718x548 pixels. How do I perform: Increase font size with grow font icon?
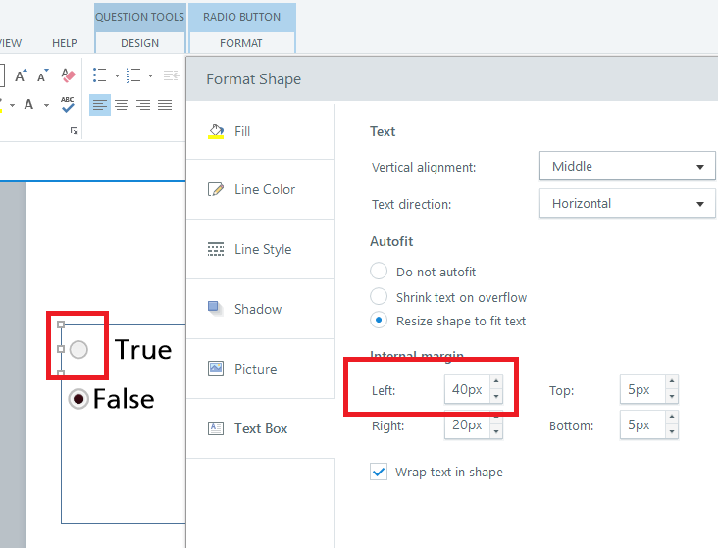pyautogui.click(x=21, y=75)
